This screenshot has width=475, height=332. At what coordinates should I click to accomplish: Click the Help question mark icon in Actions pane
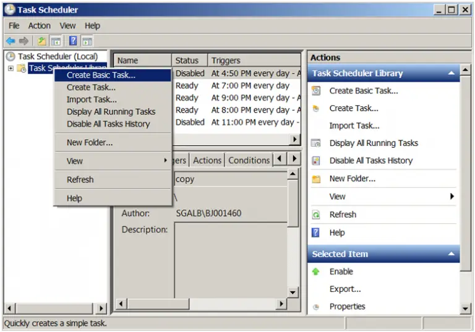315,232
